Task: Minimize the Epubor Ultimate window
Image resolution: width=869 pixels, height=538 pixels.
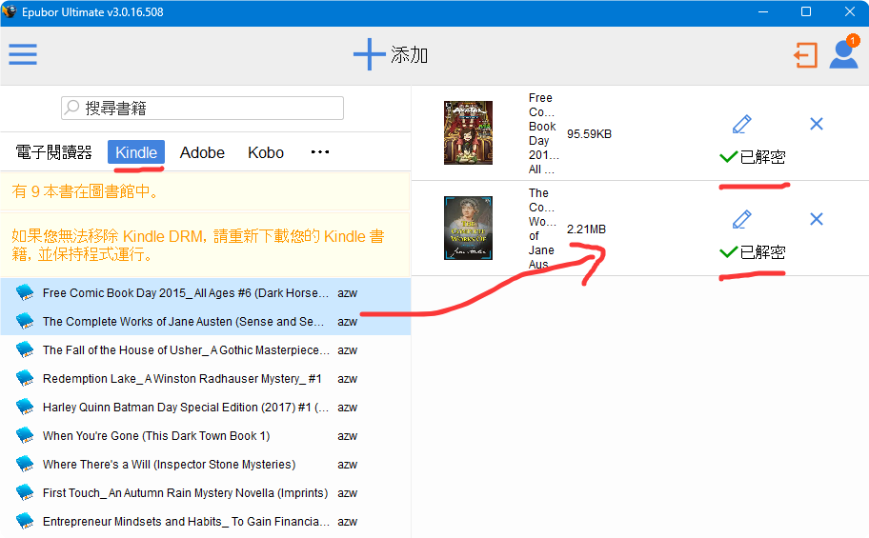Action: 763,11
